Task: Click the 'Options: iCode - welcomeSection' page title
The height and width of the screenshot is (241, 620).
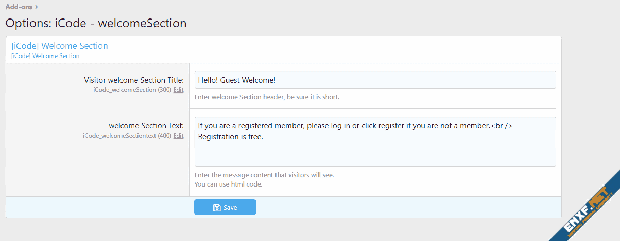Action: [96, 23]
